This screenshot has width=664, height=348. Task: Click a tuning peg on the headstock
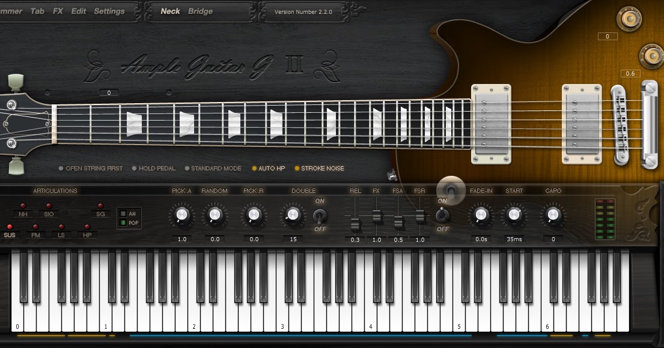point(15,81)
